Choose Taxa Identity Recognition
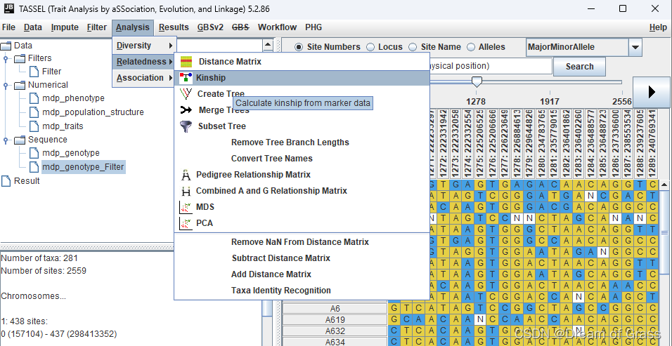The image size is (672, 346). (x=302, y=291)
